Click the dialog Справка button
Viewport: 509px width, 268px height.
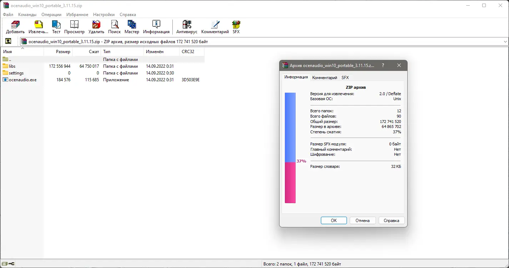(392, 221)
